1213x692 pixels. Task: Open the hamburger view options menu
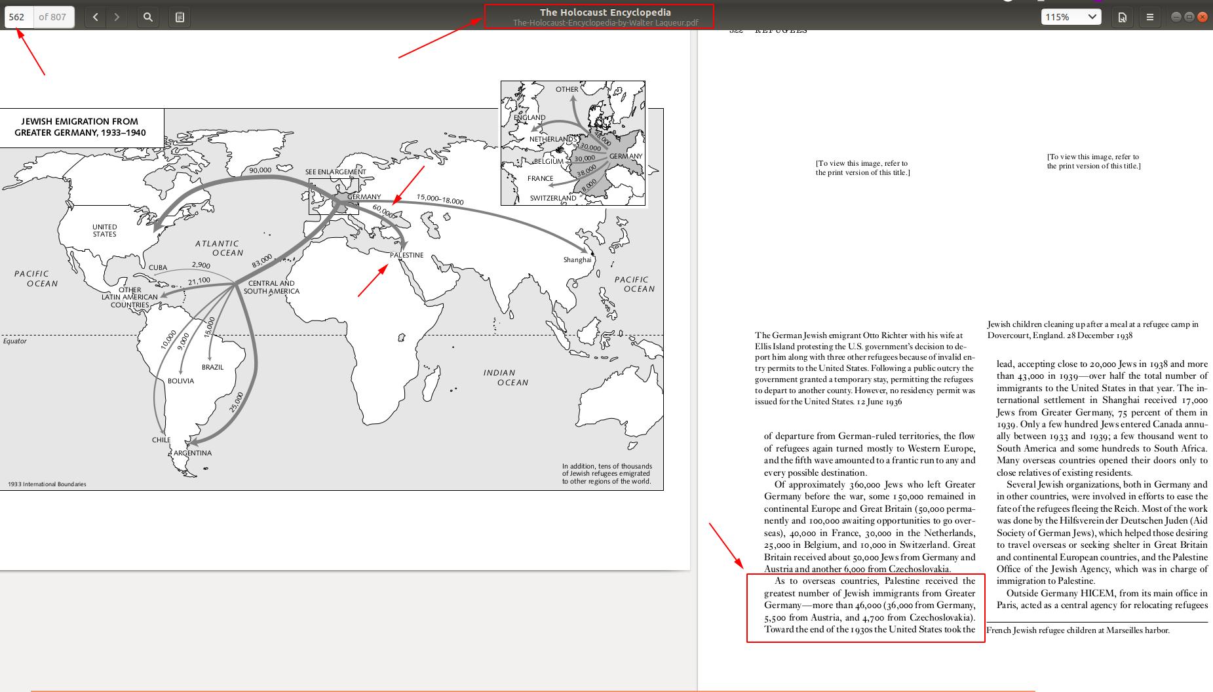(1149, 17)
